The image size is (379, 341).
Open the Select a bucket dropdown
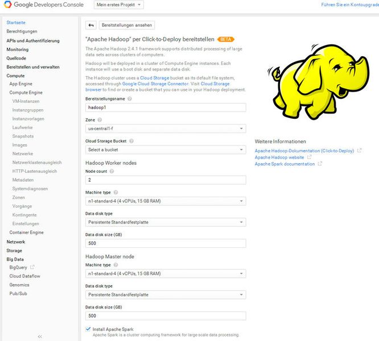[x=166, y=149]
